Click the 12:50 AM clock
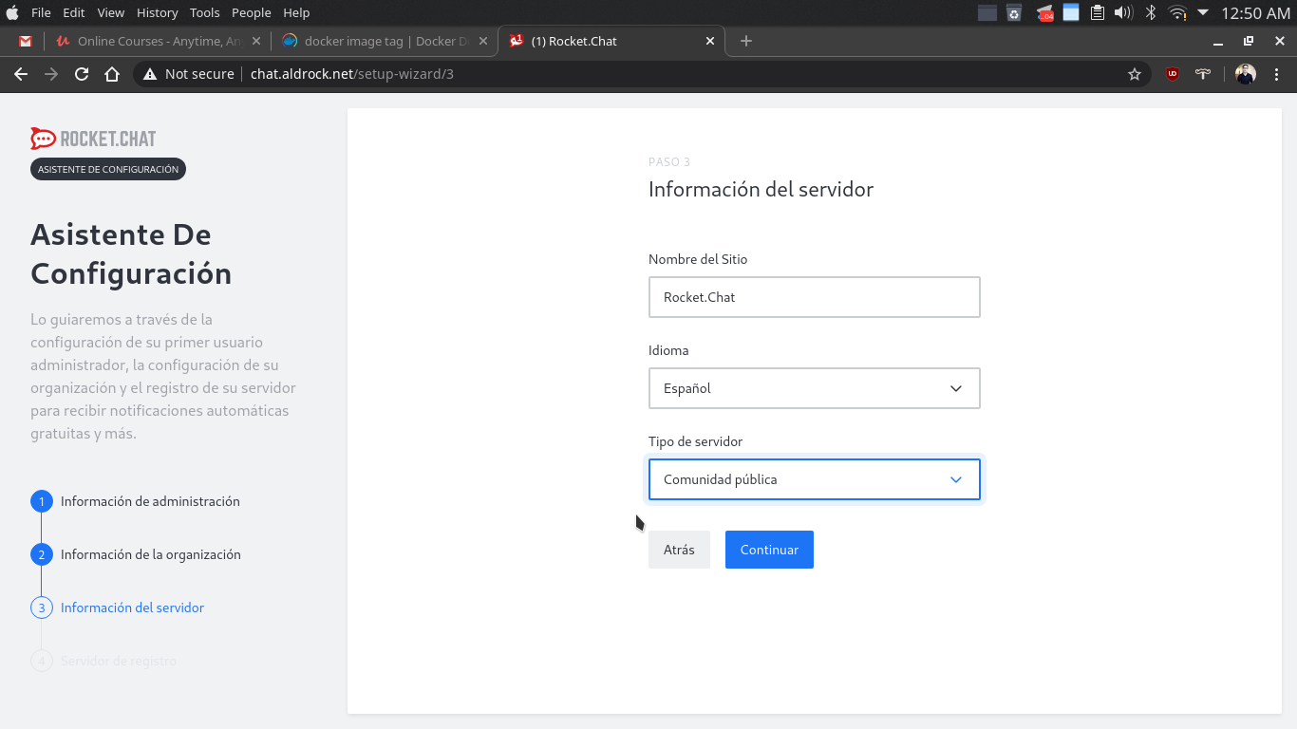 [1255, 13]
